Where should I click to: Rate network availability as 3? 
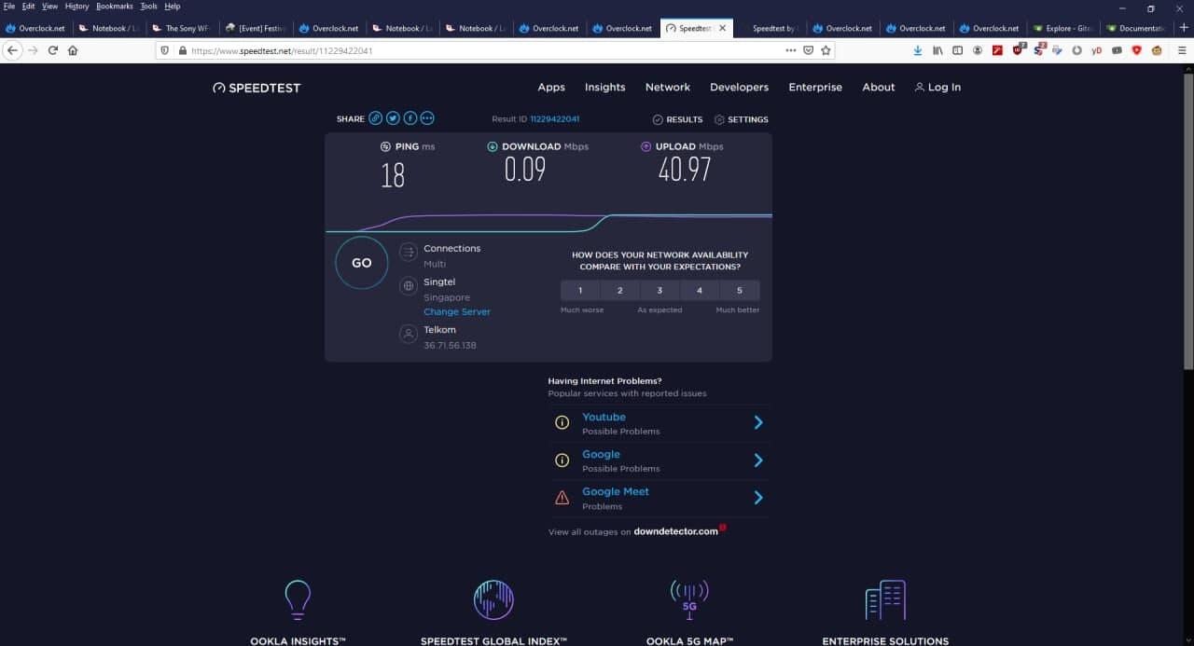(659, 290)
